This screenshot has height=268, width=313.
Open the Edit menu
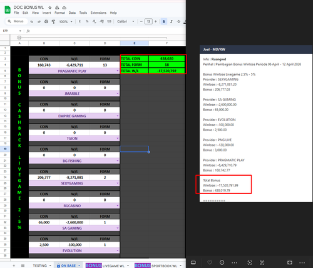(x=25, y=13)
